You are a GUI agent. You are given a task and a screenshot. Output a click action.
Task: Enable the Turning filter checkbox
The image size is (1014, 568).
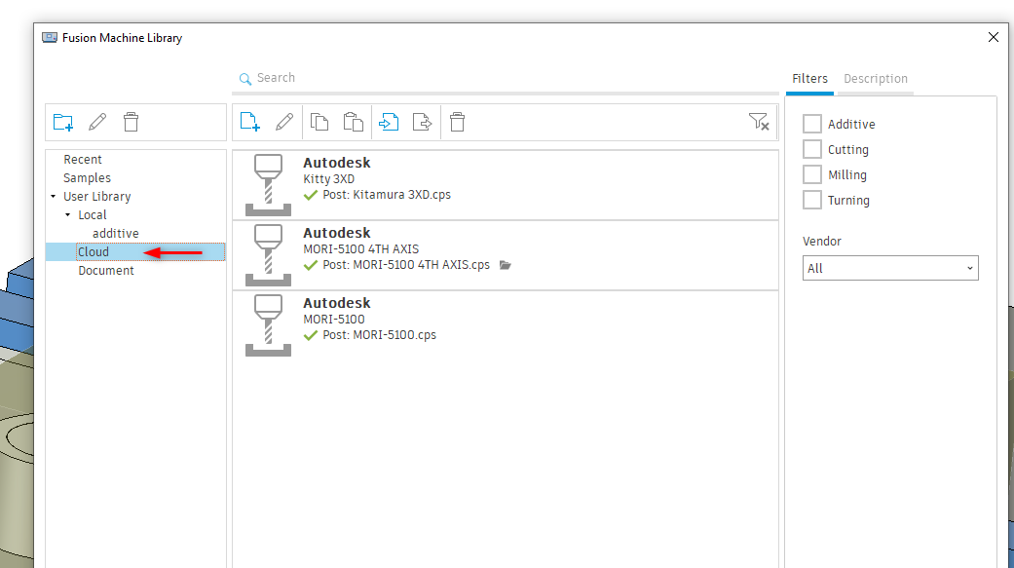click(811, 200)
